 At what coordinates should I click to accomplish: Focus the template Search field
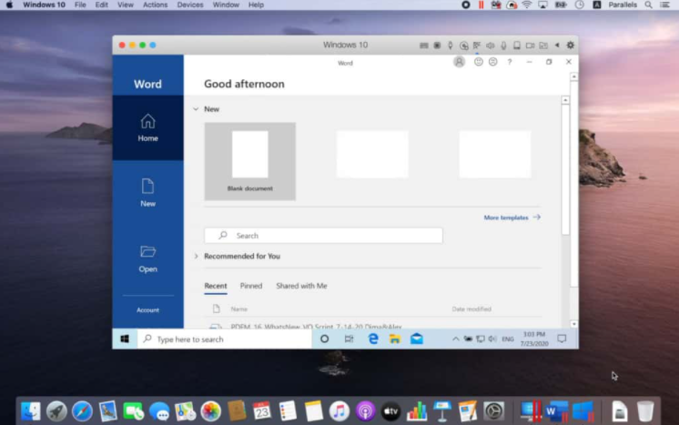[323, 236]
